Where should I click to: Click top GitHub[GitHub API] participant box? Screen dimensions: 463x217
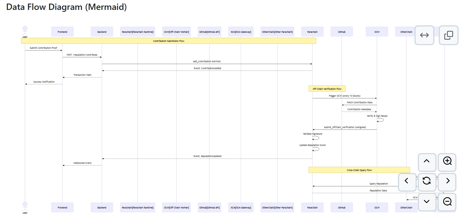[x=209, y=32]
